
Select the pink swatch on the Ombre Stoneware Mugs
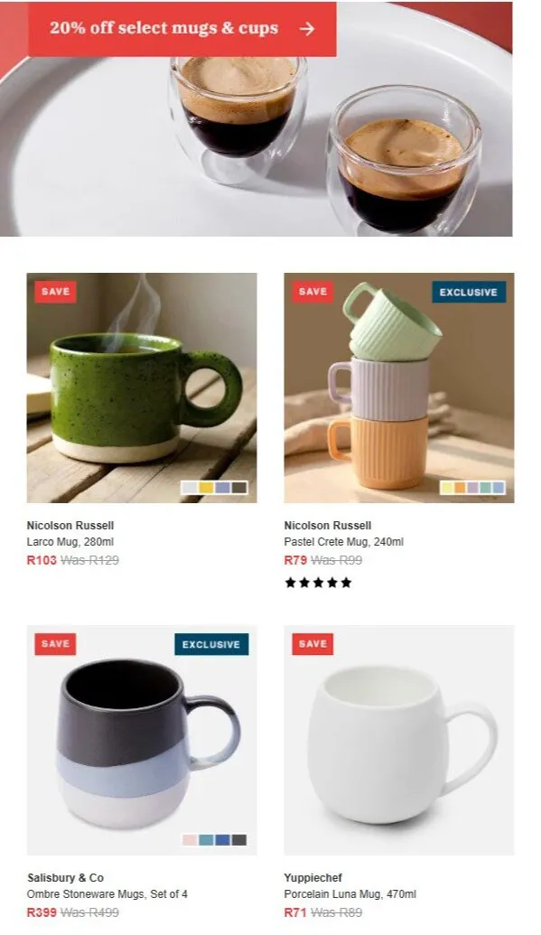190,839
